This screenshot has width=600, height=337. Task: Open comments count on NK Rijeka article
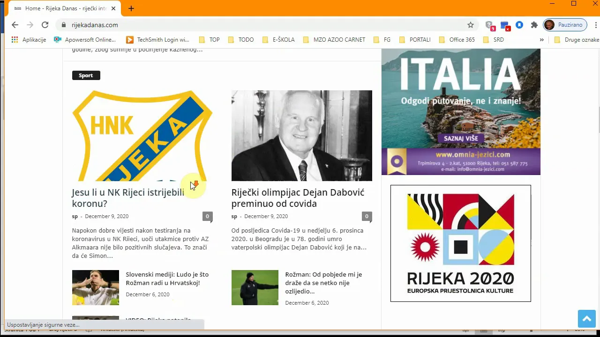pyautogui.click(x=207, y=216)
